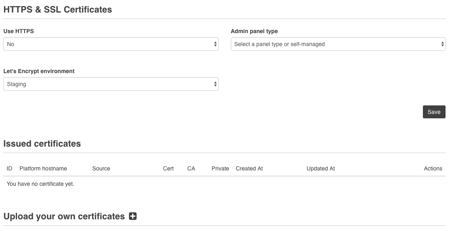Expand the Admin panel type selector
The image size is (452, 231).
point(338,44)
